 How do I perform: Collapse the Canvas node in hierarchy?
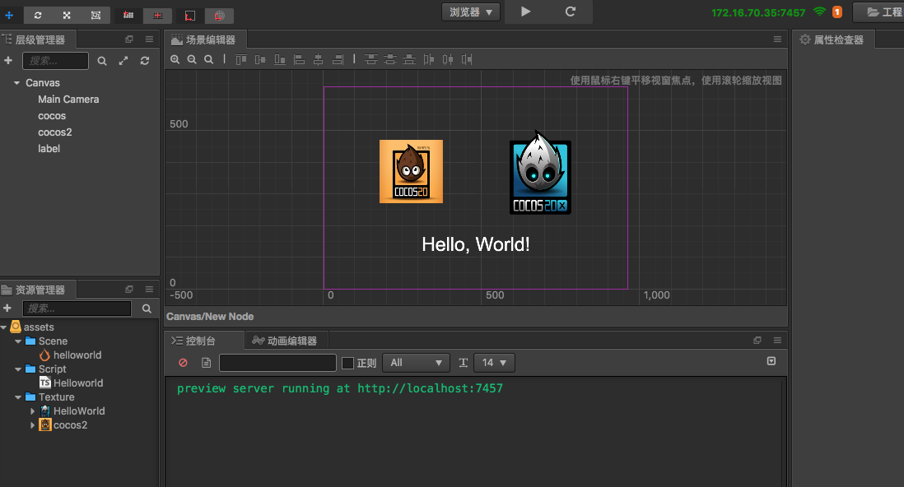coord(16,83)
